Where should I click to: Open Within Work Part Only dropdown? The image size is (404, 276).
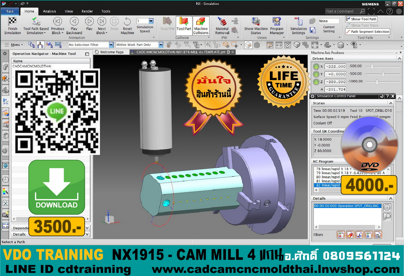161,45
